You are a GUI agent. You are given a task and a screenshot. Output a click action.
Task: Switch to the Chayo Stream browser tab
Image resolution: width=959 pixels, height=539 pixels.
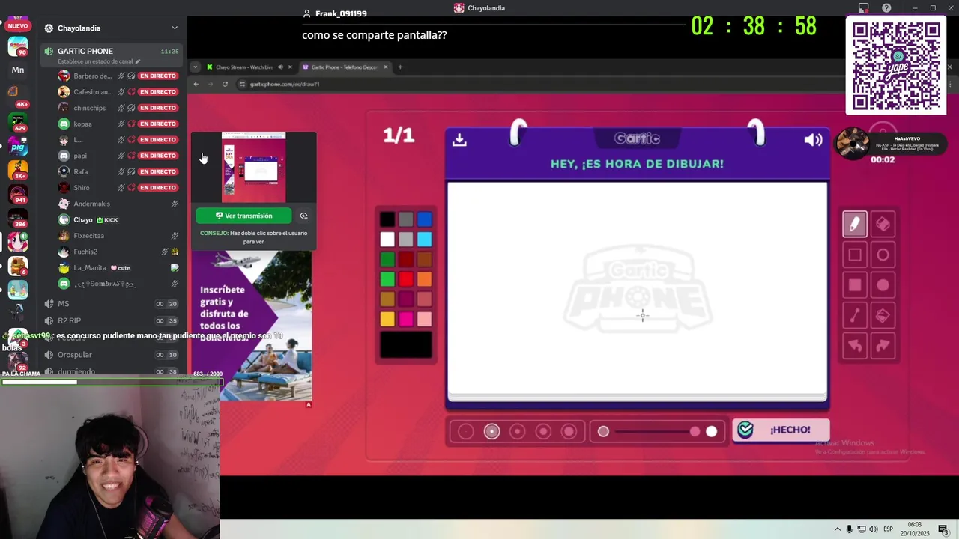pos(243,67)
